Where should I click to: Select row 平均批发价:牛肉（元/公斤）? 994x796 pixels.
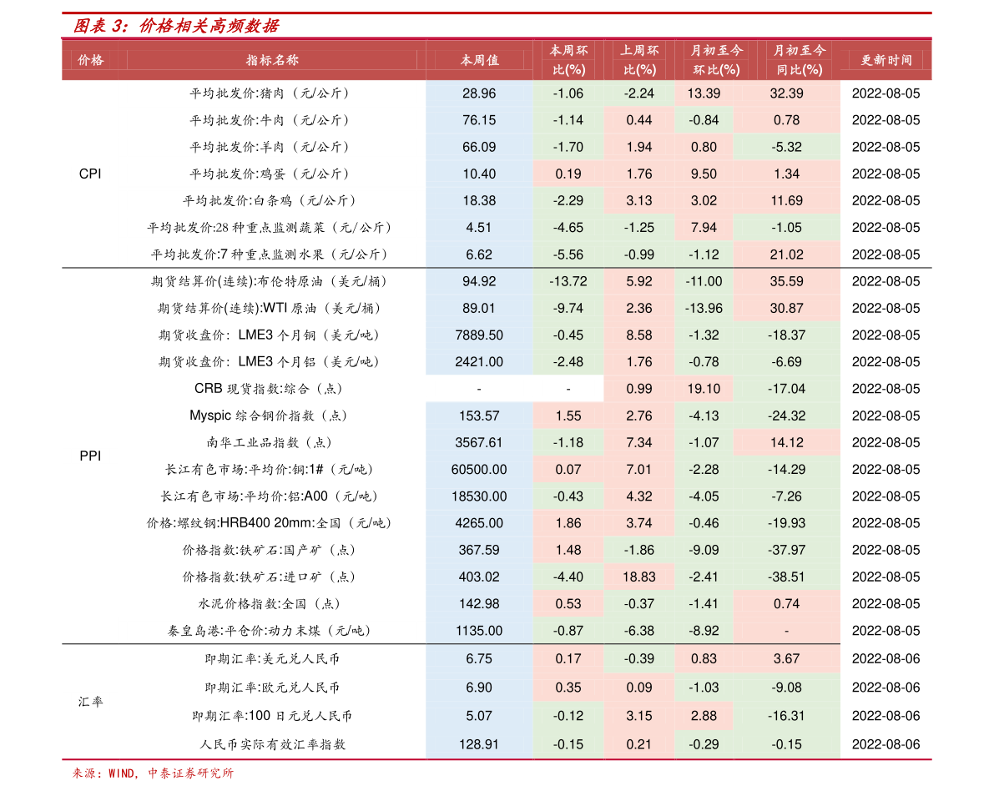497,120
